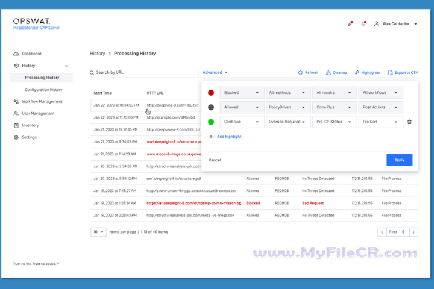434x289 pixels.
Task: Pick the red highlight color swatch
Action: point(211,93)
